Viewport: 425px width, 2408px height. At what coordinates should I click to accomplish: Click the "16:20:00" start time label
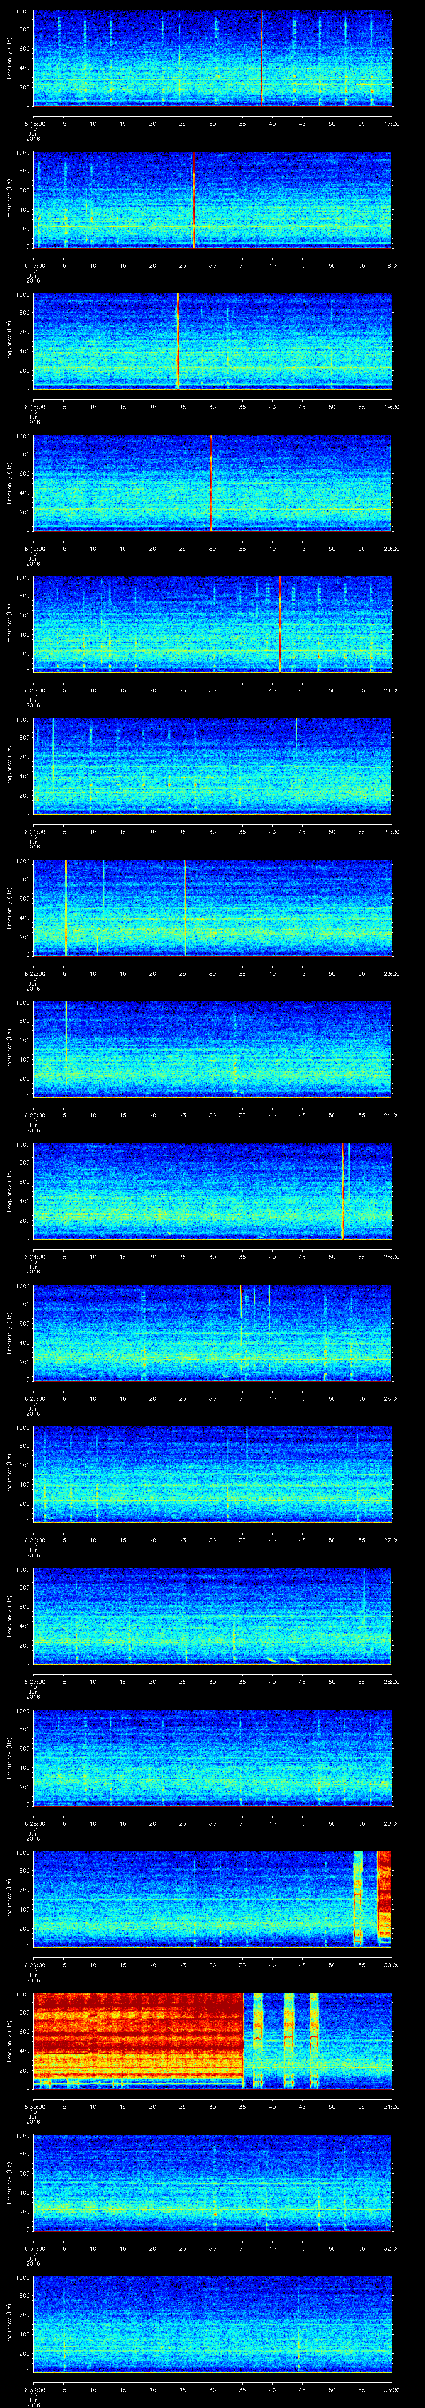[x=33, y=690]
